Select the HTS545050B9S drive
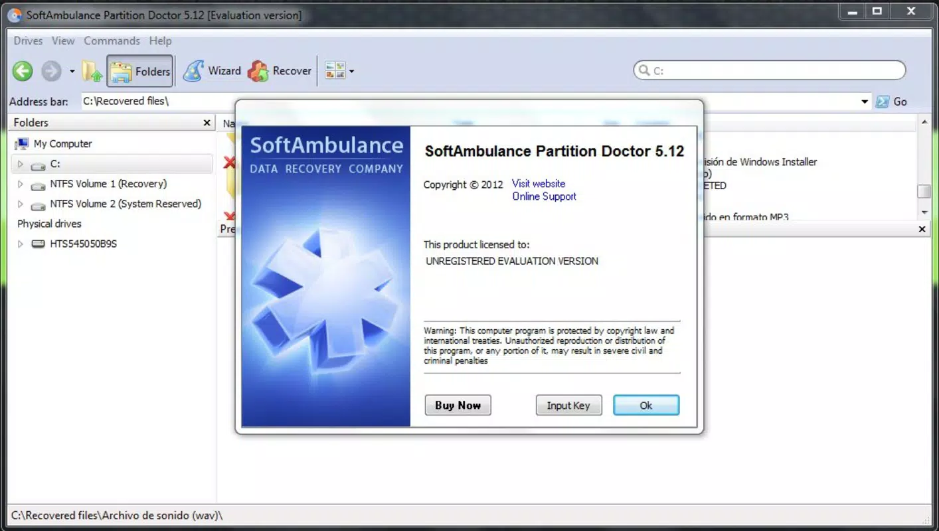 click(83, 244)
